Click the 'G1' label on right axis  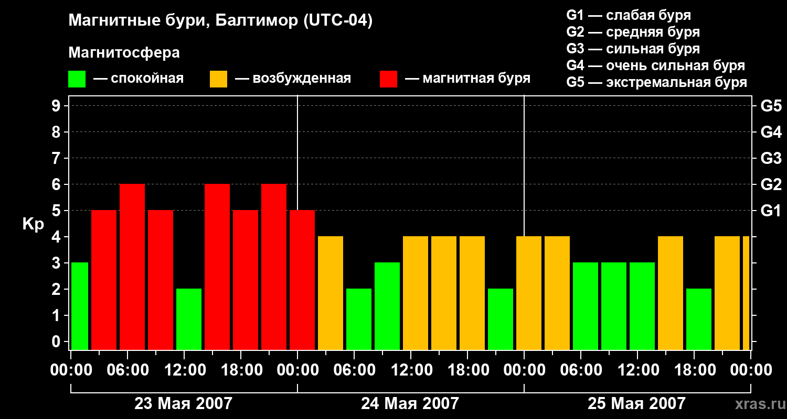tap(771, 211)
